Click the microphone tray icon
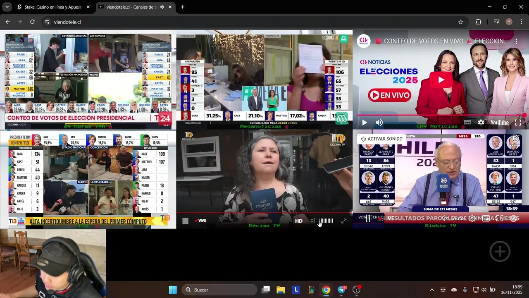 (465, 290)
